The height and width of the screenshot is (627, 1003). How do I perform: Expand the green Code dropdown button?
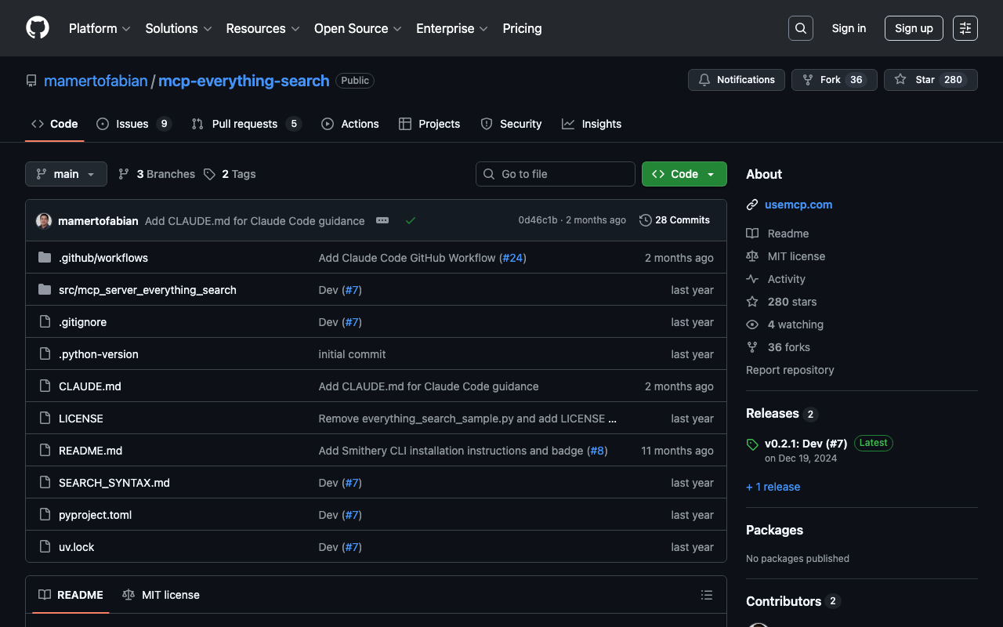(x=683, y=174)
